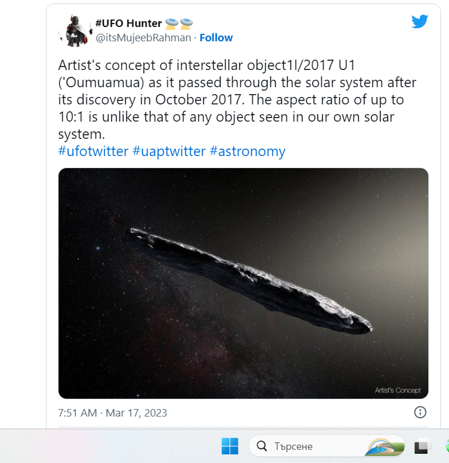Open the #uaptwitter hashtag
The height and width of the screenshot is (463, 449).
[x=169, y=151]
